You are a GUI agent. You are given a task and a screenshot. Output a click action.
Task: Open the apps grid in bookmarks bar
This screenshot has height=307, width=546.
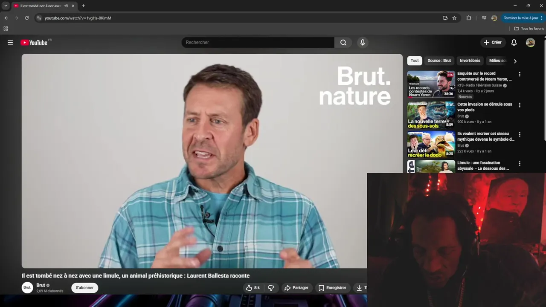6,29
